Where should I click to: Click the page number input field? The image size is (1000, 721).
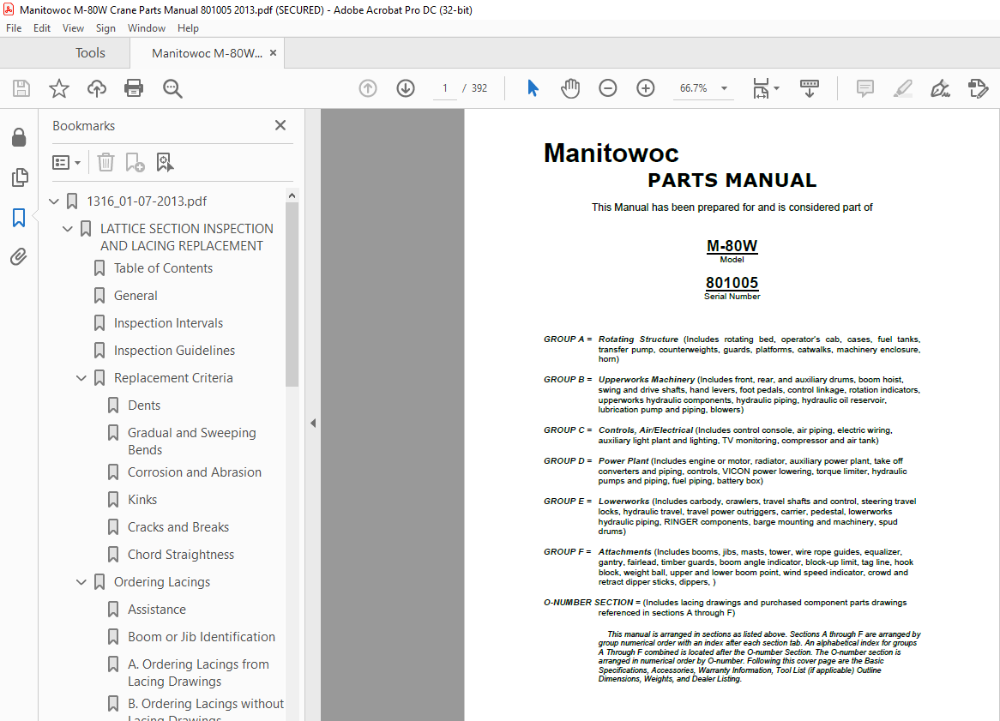444,88
